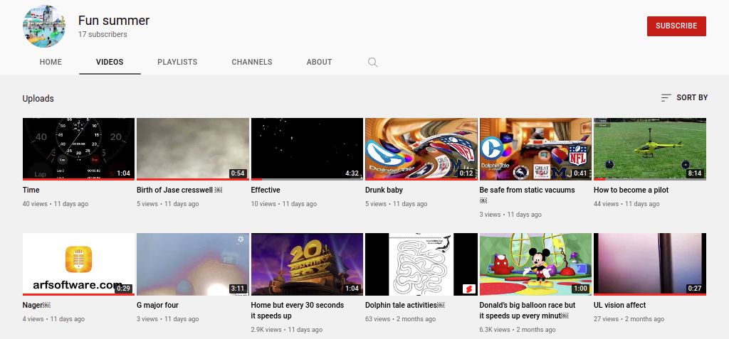Click '63 views • 2 months ago' text

coord(400,319)
